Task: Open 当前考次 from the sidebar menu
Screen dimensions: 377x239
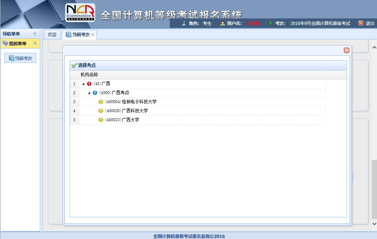Action: coord(20,58)
